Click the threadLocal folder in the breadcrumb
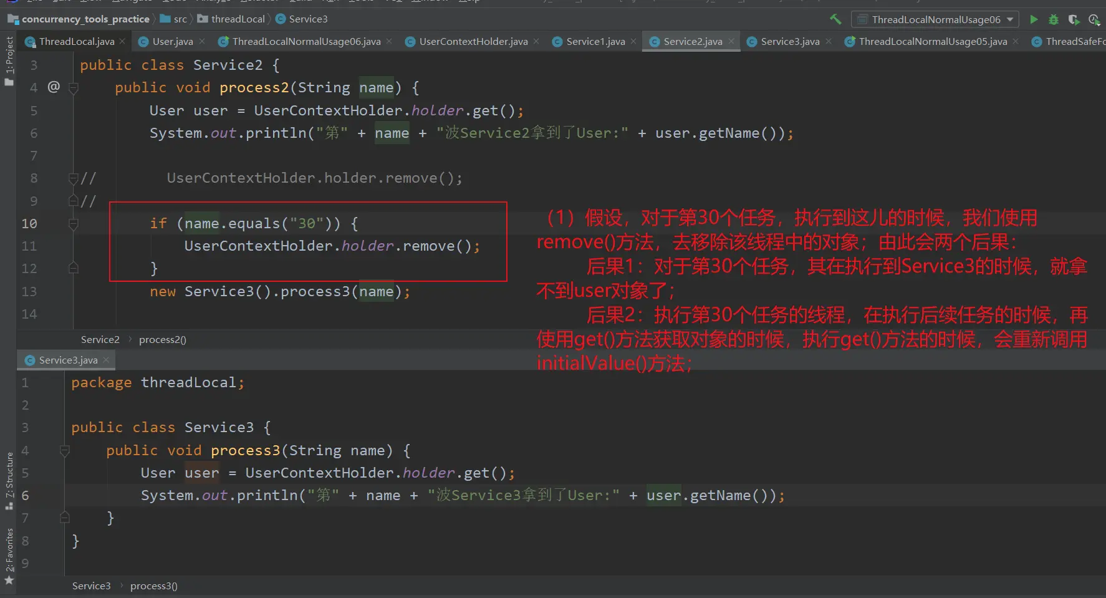This screenshot has height=598, width=1106. (x=238, y=19)
